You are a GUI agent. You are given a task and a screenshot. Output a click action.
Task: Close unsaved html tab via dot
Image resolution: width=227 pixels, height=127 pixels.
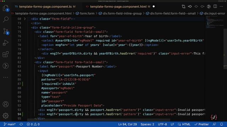[x=154, y=6]
